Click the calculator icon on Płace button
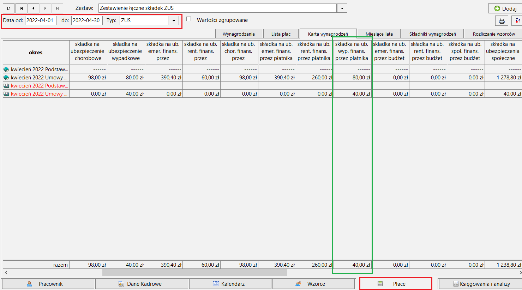Image resolution: width=522 pixels, height=290 pixels. 380,284
